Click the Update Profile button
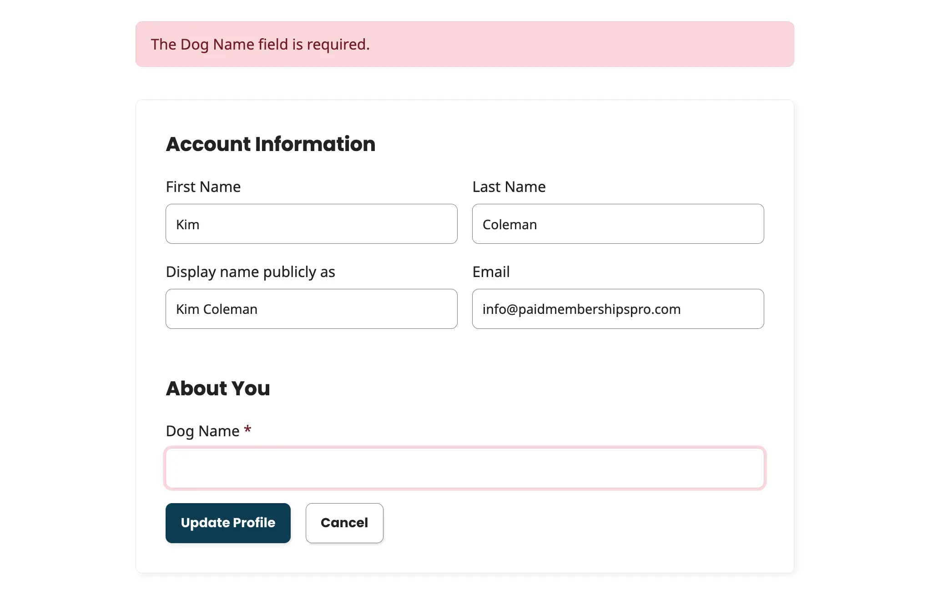928x595 pixels. click(x=228, y=523)
